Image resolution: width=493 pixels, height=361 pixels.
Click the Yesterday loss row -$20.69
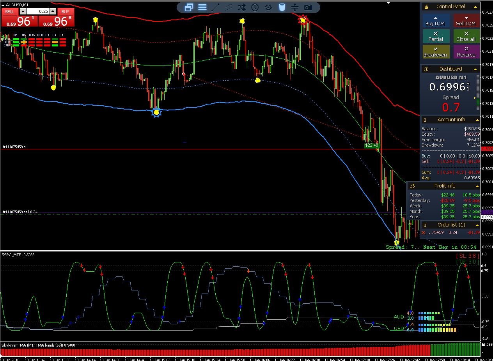pos(445,200)
